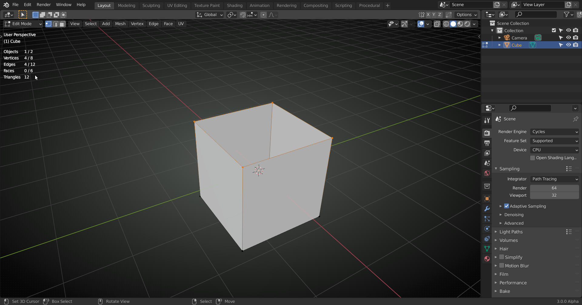
Task: Enable face select mode
Action: pos(62,24)
